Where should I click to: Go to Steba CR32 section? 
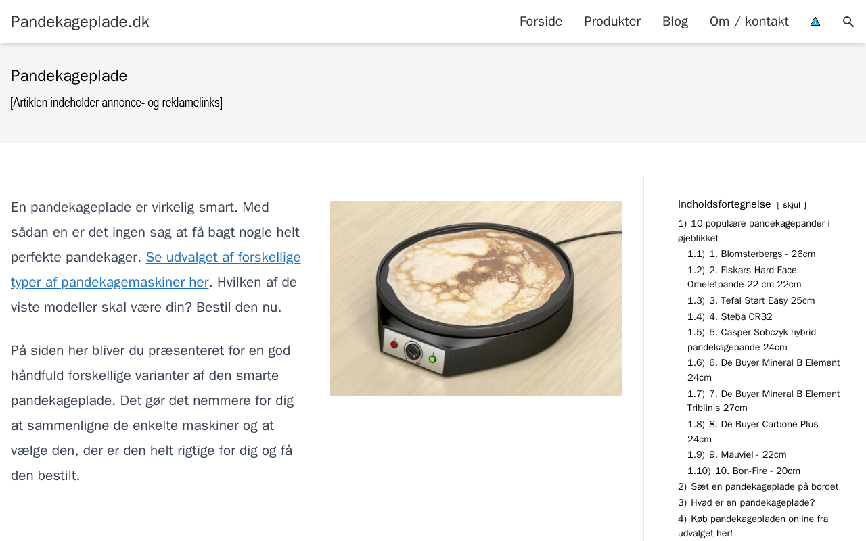pyautogui.click(x=730, y=316)
